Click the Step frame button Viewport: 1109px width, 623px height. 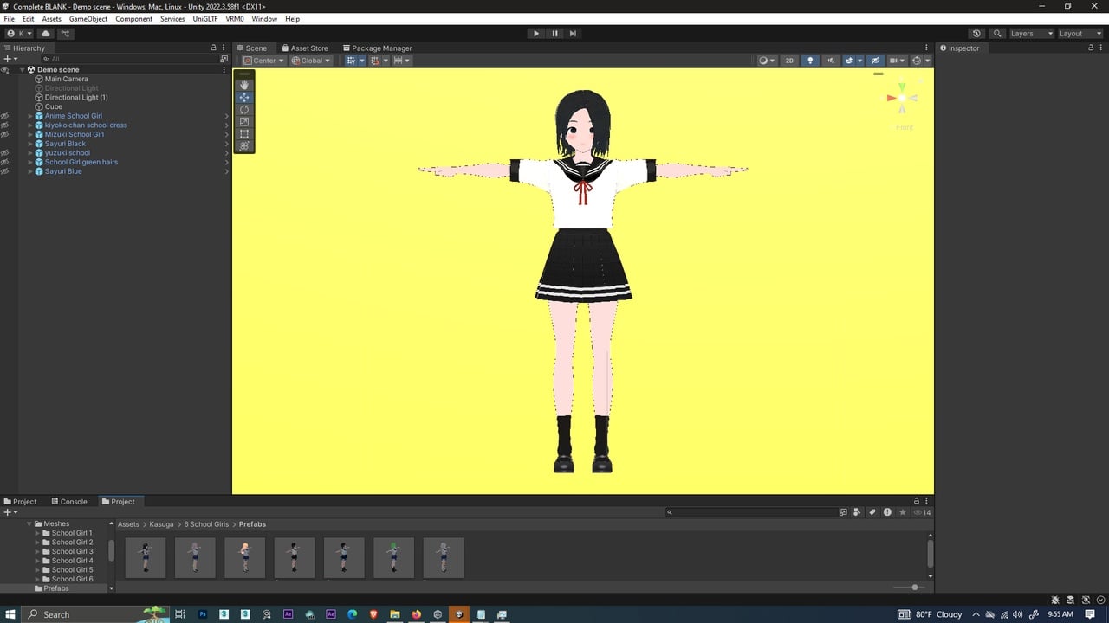coord(573,34)
